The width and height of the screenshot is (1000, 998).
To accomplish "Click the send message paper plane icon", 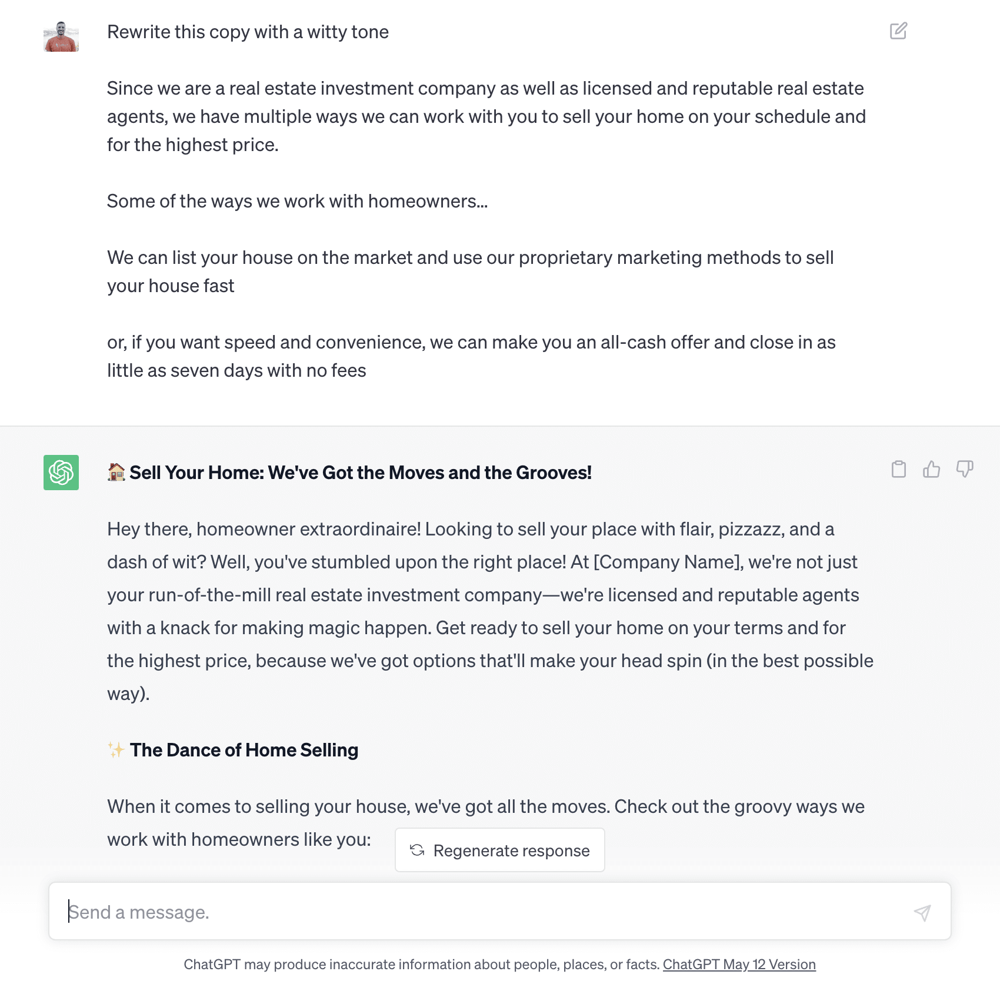I will pyautogui.click(x=922, y=912).
